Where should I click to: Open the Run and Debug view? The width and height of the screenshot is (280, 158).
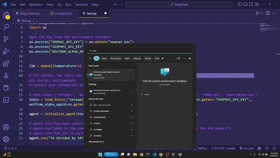pyautogui.click(x=6, y=51)
